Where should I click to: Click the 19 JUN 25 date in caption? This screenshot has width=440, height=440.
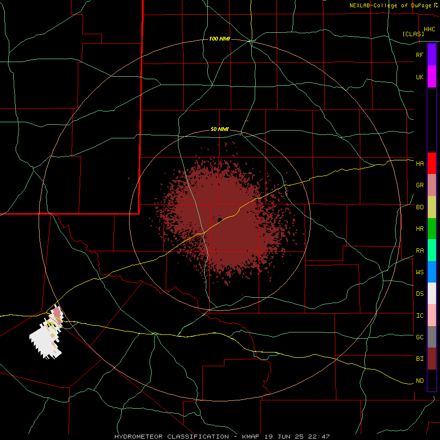284,437
